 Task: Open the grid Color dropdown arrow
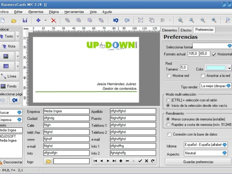click(x=229, y=68)
